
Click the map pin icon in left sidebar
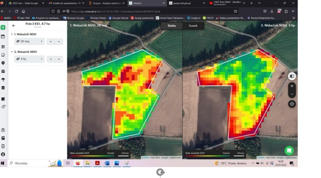[3, 63]
